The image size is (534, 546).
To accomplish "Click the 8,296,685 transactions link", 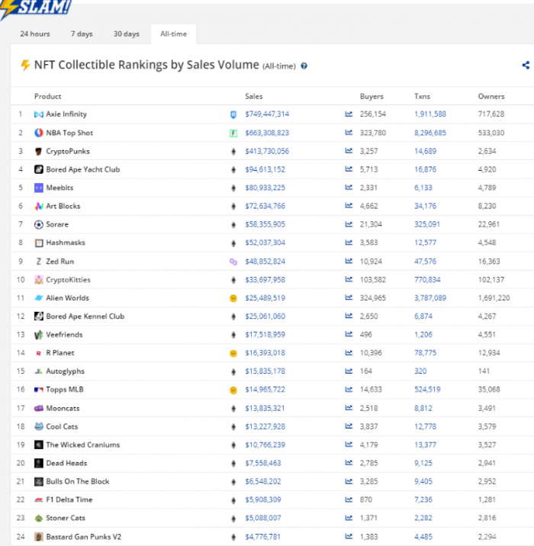I will (x=430, y=133).
